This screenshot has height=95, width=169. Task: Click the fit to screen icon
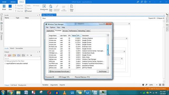point(160,85)
